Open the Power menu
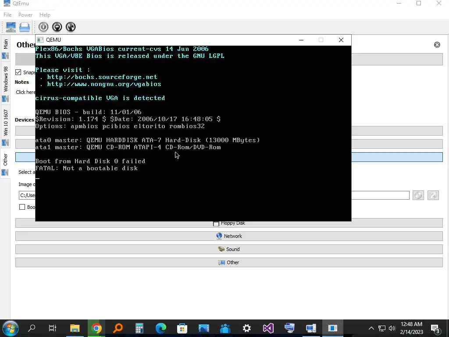The image size is (449, 337). [x=25, y=14]
